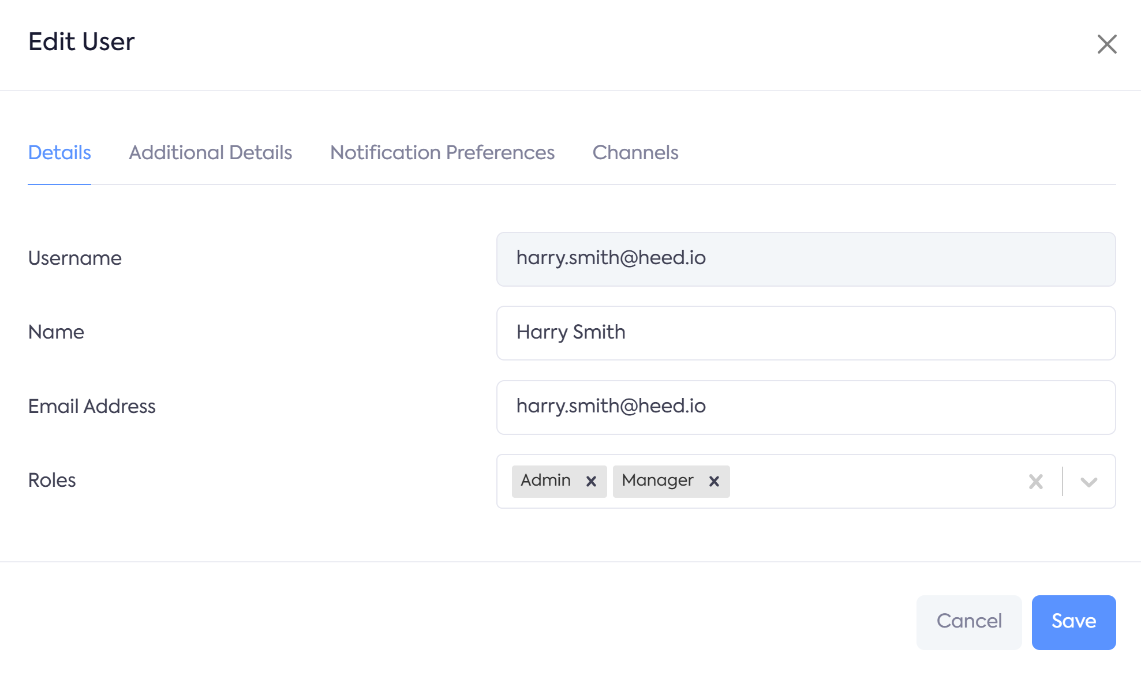Focus the Email Address input field
The width and height of the screenshot is (1141, 676).
(x=806, y=407)
